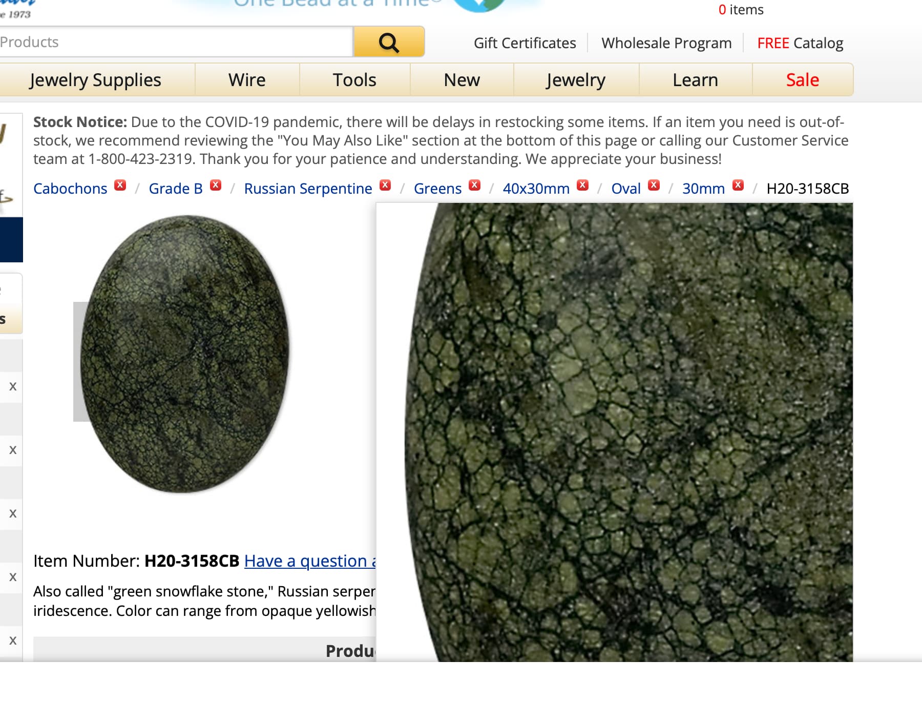Click the small cabochon product image
Screen dimensions: 922x702
click(x=184, y=354)
